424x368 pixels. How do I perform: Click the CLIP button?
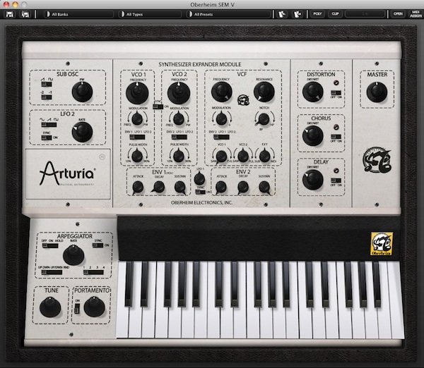click(x=335, y=14)
